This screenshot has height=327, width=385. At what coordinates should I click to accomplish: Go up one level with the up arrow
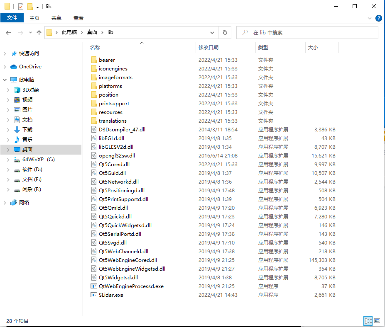39,32
